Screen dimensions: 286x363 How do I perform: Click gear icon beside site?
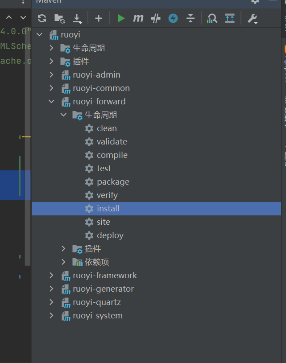[89, 222]
